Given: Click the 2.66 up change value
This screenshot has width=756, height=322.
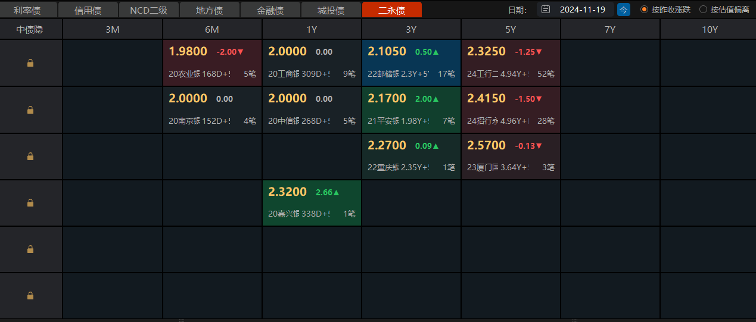Looking at the screenshot, I should click(x=327, y=192).
